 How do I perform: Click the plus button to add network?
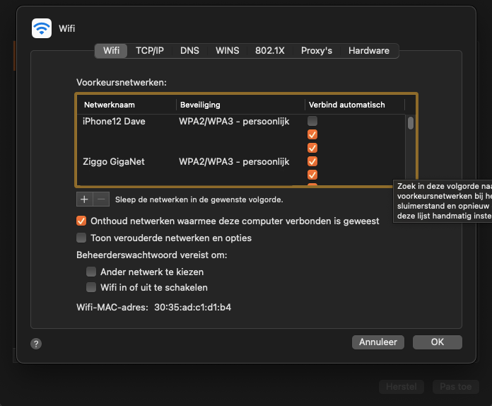coord(85,199)
